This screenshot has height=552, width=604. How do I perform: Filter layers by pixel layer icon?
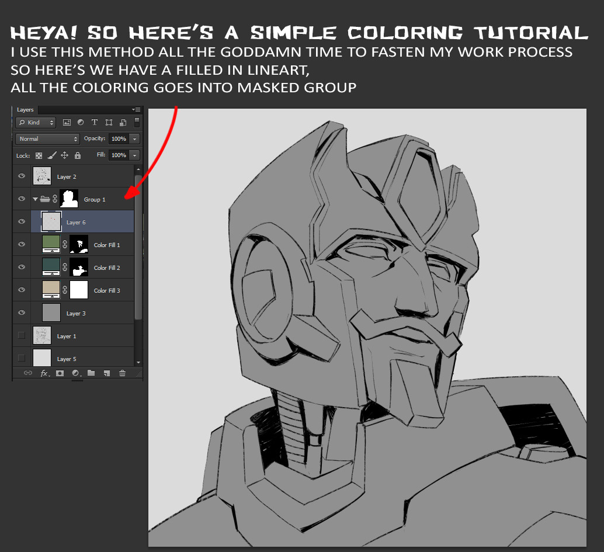click(x=67, y=123)
